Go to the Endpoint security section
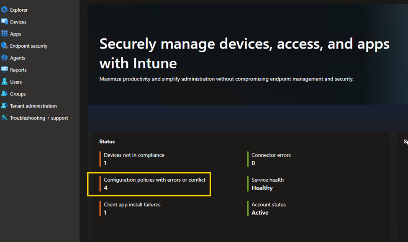 point(28,46)
